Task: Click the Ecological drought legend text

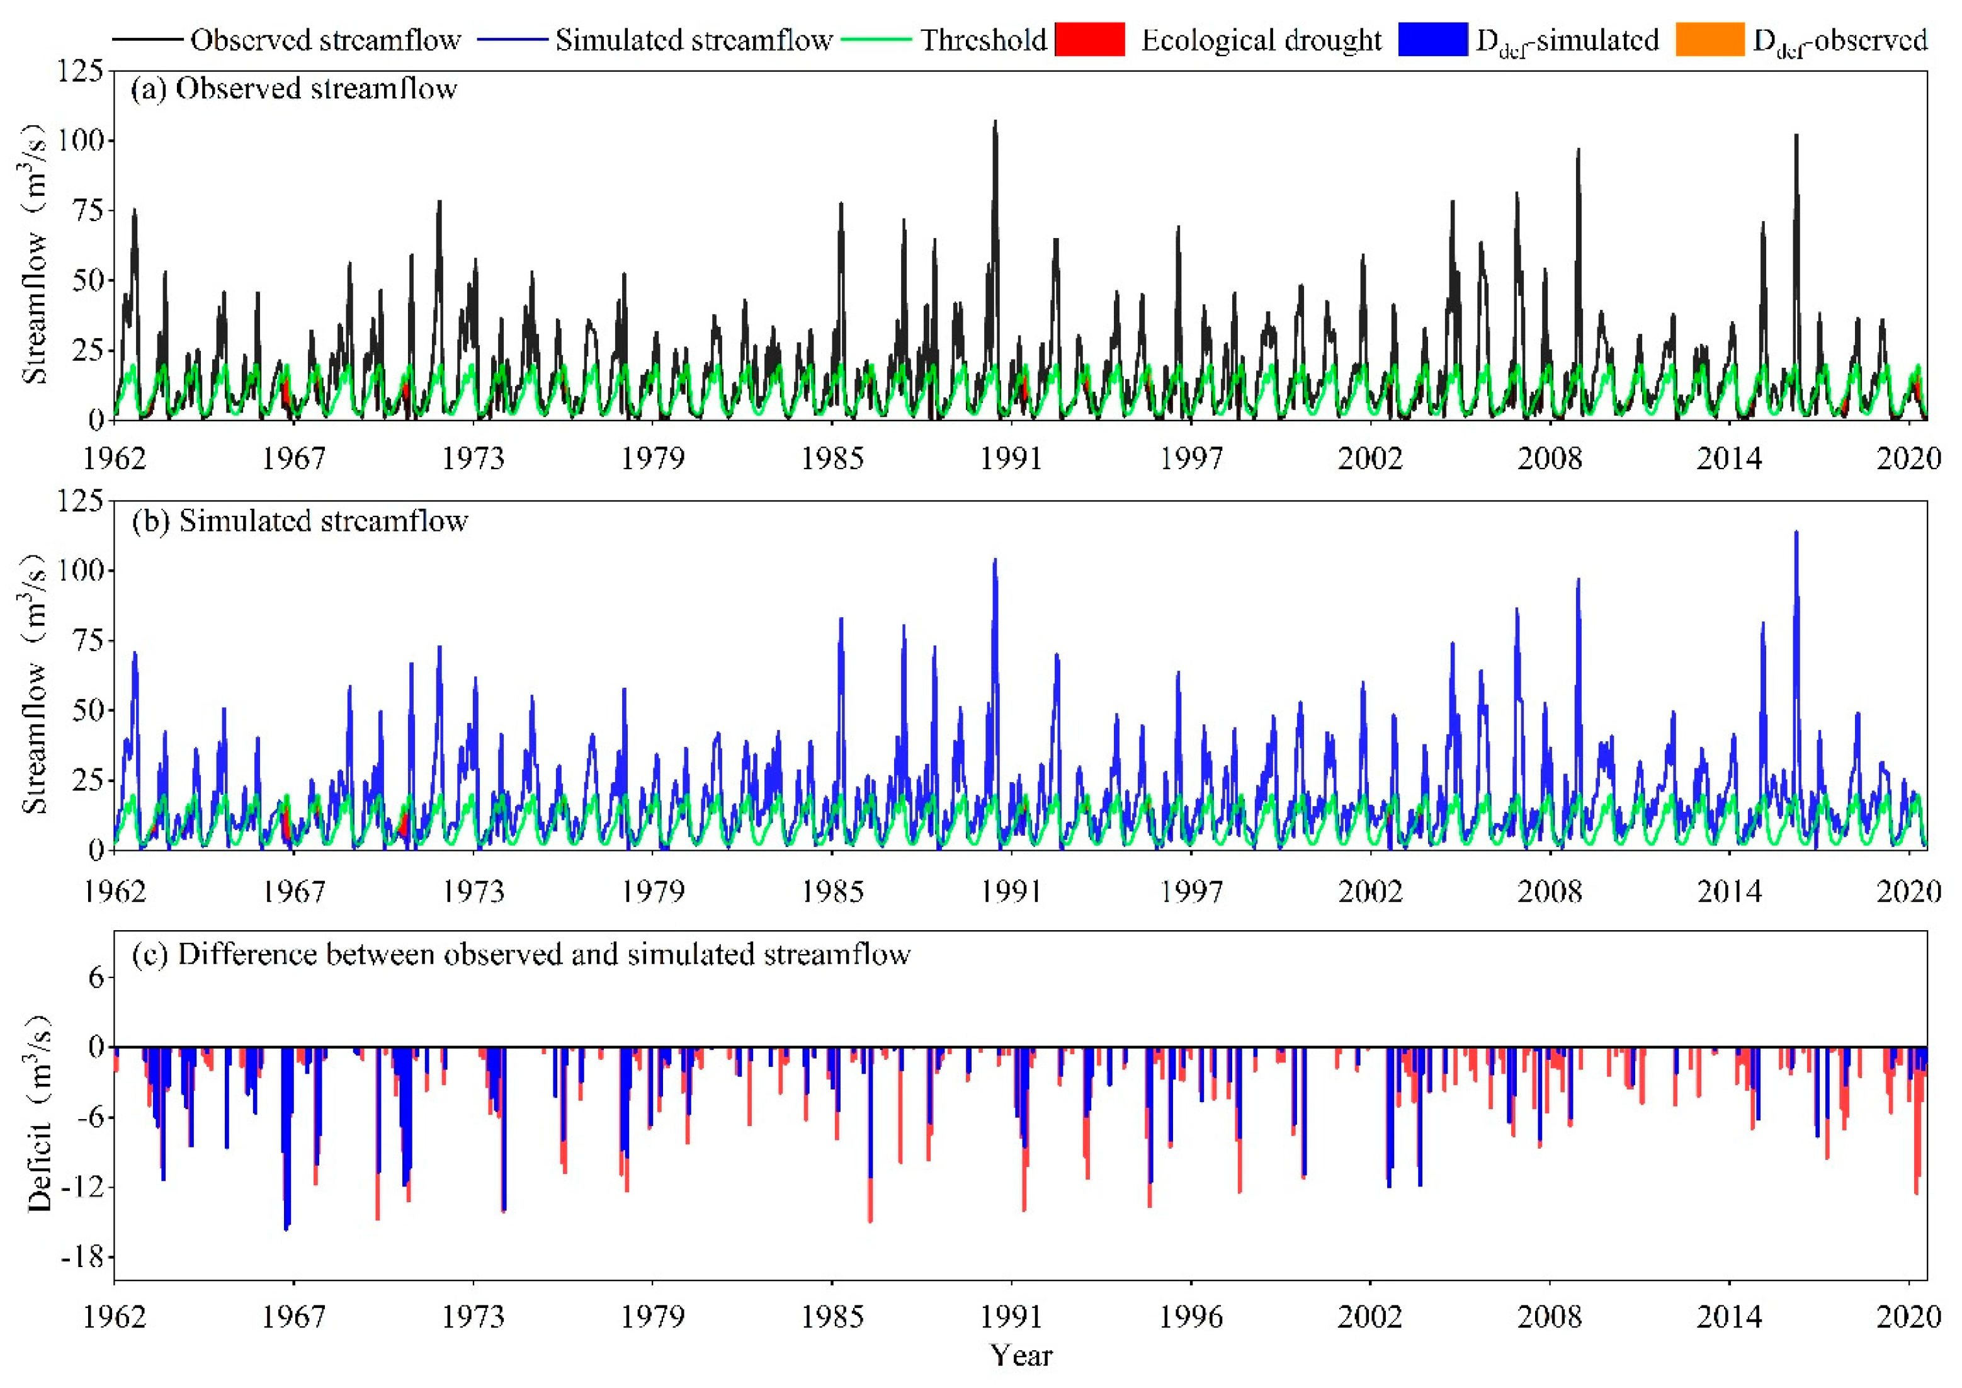Action: (1261, 40)
